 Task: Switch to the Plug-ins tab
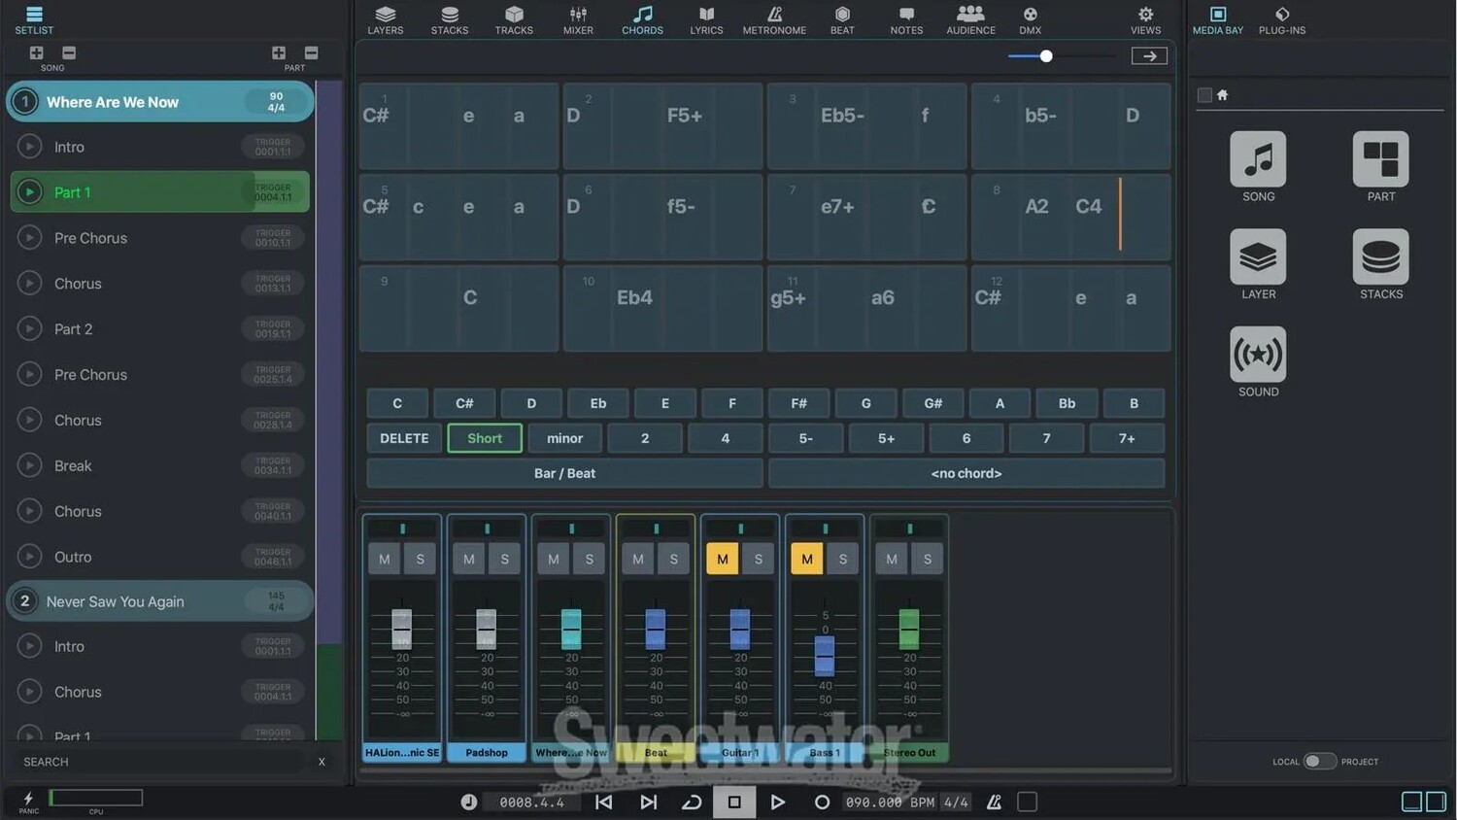coord(1281,19)
